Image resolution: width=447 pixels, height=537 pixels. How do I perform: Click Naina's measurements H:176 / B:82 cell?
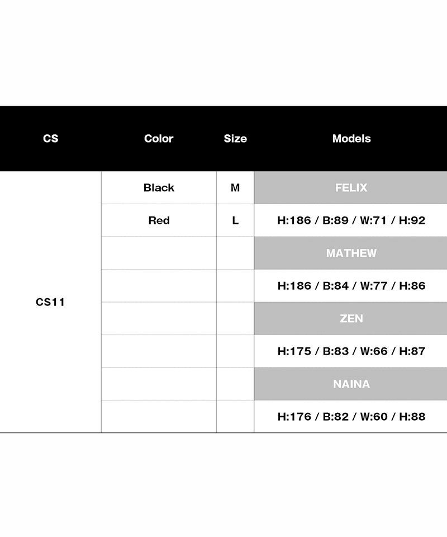coord(351,417)
